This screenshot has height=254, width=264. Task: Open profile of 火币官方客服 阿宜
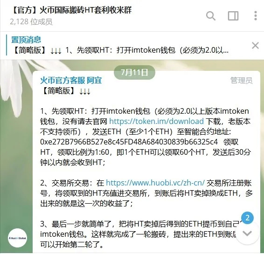pyautogui.click(x=71, y=80)
